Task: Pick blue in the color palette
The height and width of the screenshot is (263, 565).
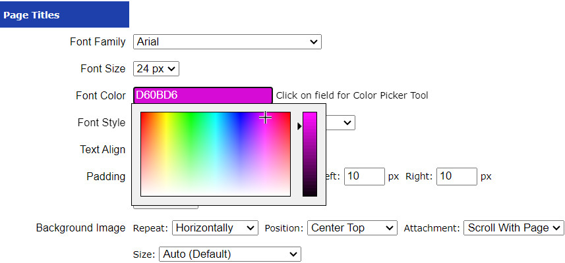Action: 241,117
